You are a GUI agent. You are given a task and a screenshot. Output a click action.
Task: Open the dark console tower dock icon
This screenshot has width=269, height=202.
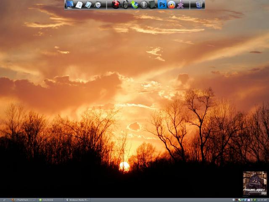(153, 5)
